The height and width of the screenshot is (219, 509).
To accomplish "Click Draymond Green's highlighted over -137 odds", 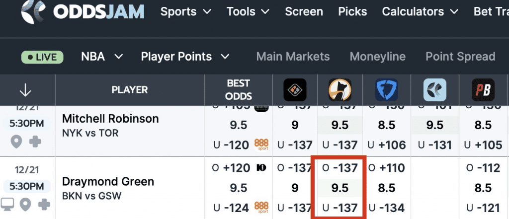I will click(x=340, y=168).
